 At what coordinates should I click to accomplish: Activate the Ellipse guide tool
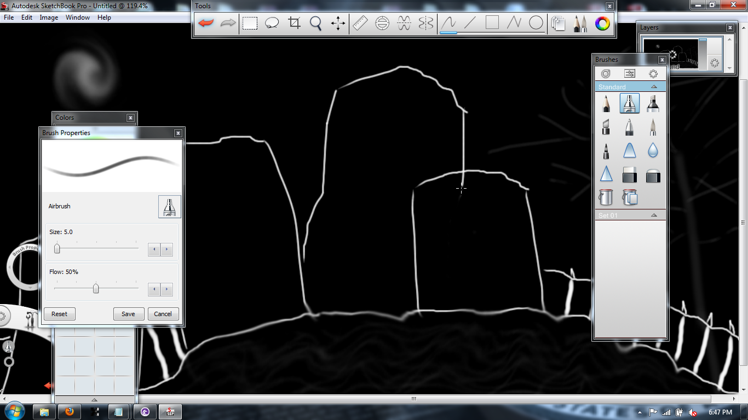coord(382,23)
